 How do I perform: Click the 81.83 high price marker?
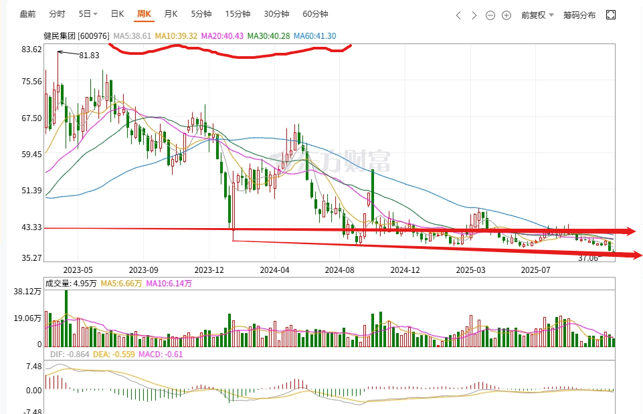89,56
